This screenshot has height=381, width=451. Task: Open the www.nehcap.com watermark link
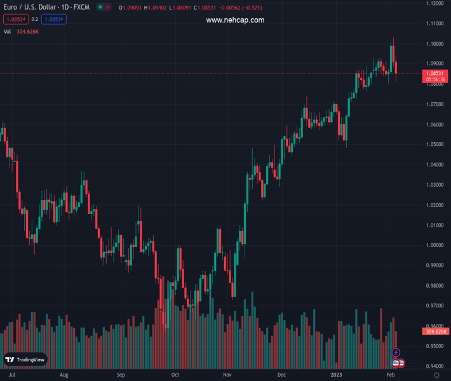click(235, 20)
